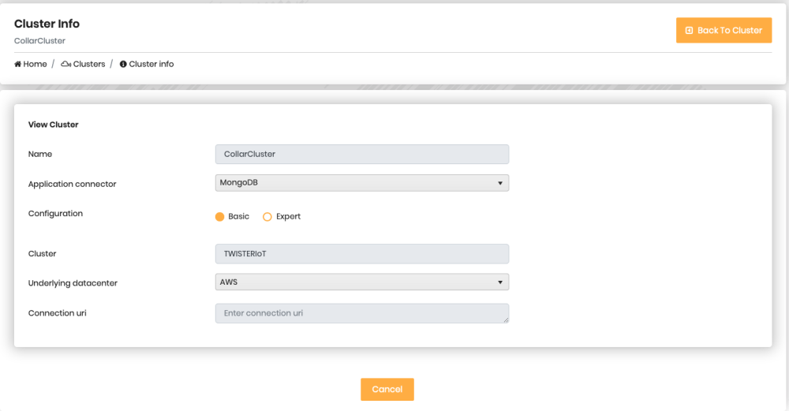
Task: Click the Cancel button
Action: pyautogui.click(x=387, y=390)
